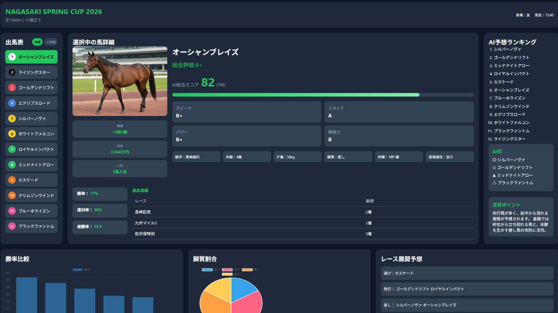This screenshot has height=313, width=558.
Task: Switch the entry list to 人気順 order
Action: (51, 42)
